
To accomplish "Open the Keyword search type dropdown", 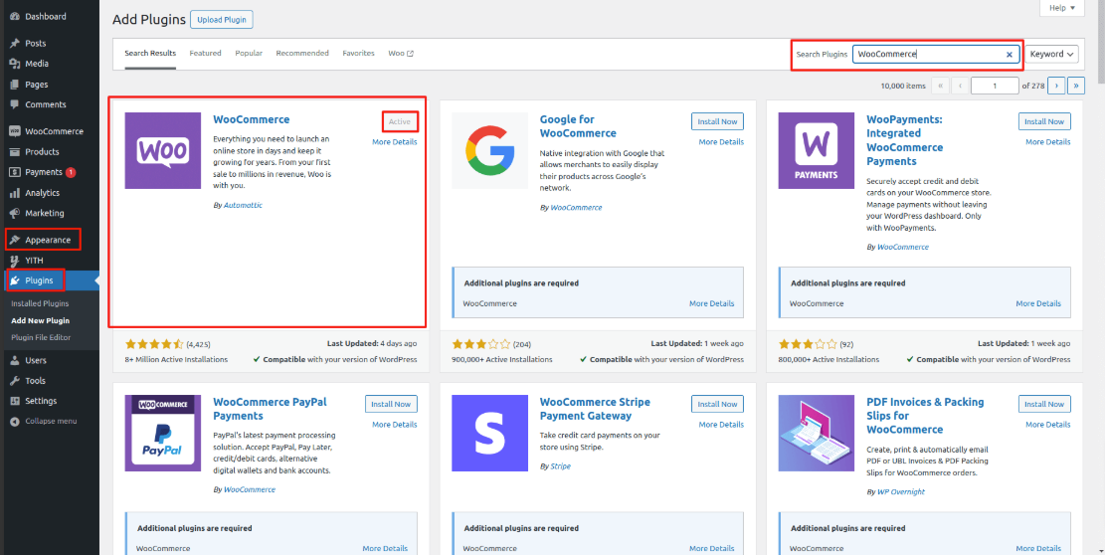I will click(x=1052, y=55).
